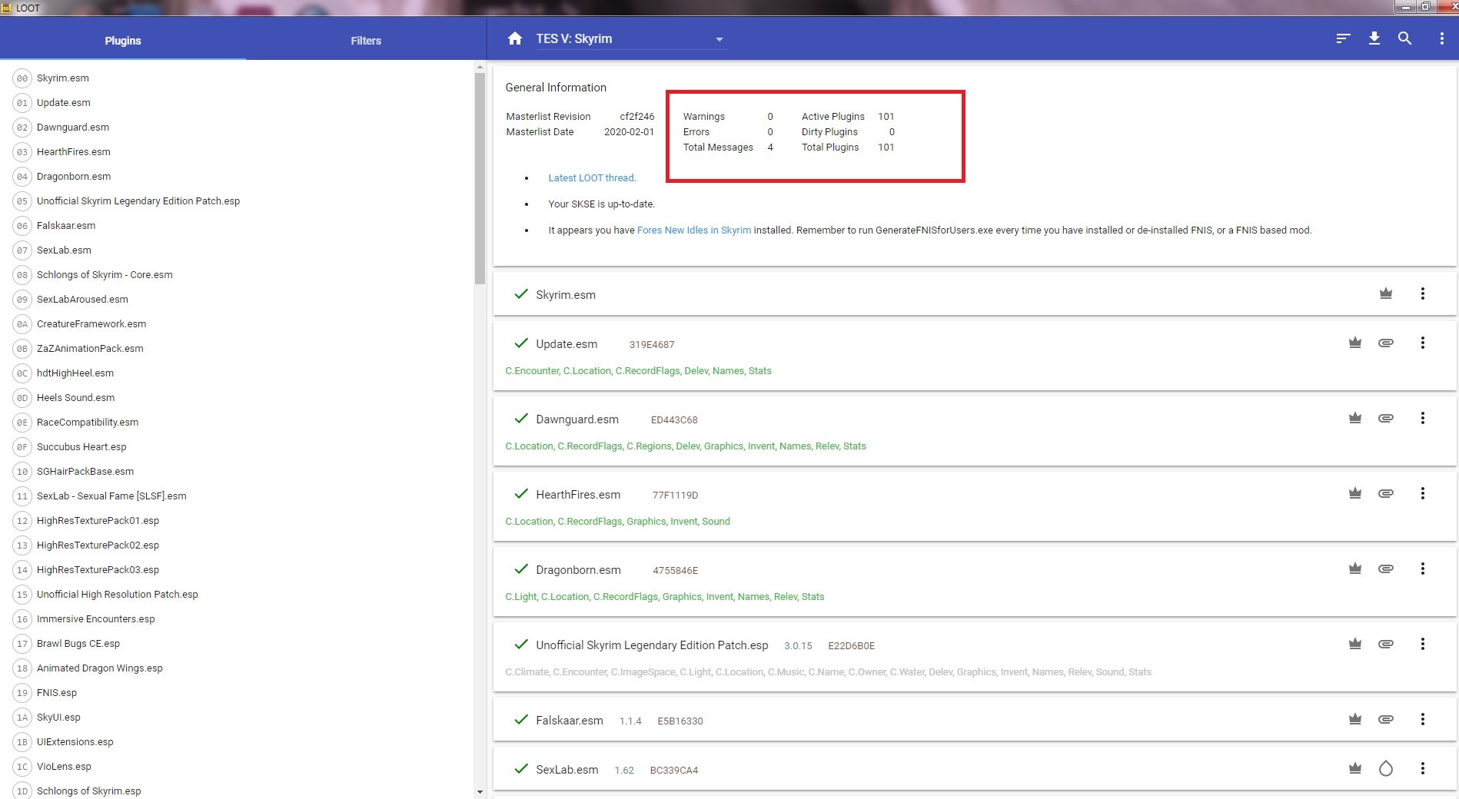This screenshot has width=1459, height=799.
Task: Click the droplet icon on SexLab.esm card
Action: (x=1386, y=768)
